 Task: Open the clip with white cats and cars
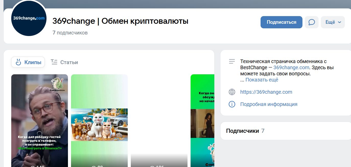99,120
